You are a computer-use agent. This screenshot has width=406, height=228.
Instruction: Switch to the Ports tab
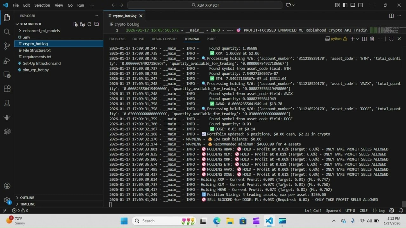click(211, 39)
